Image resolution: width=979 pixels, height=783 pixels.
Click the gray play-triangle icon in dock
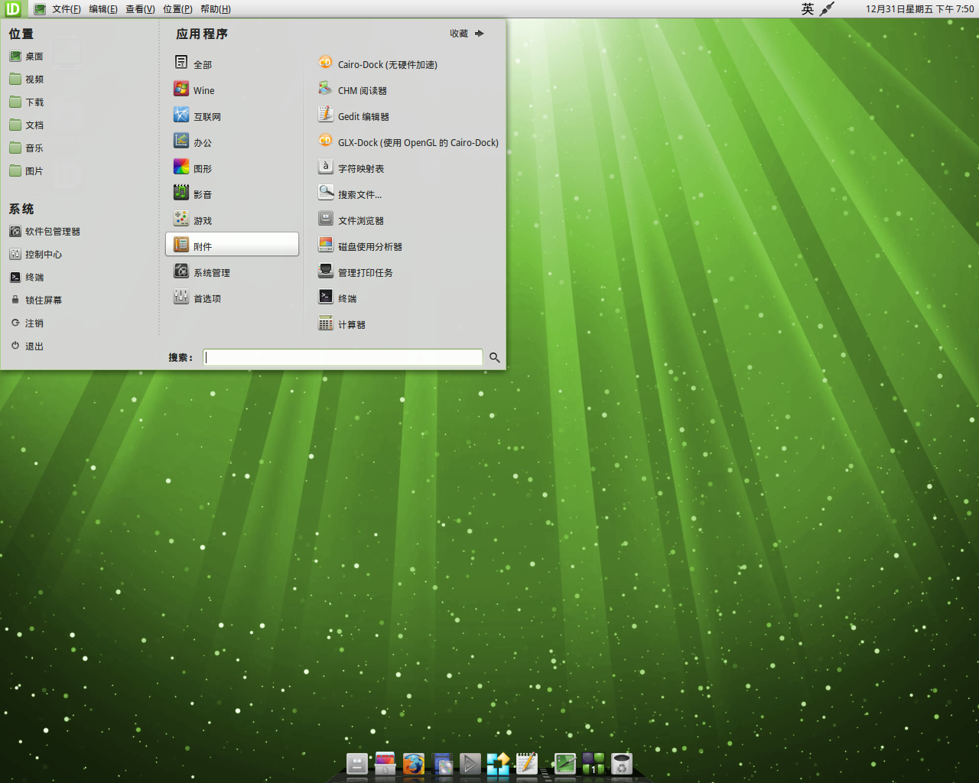tap(470, 763)
